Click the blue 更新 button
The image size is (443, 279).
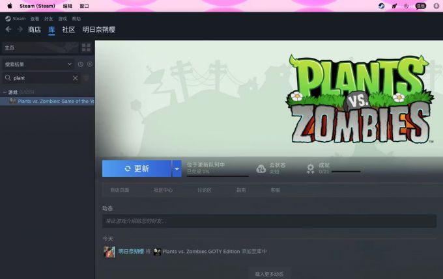tap(137, 168)
